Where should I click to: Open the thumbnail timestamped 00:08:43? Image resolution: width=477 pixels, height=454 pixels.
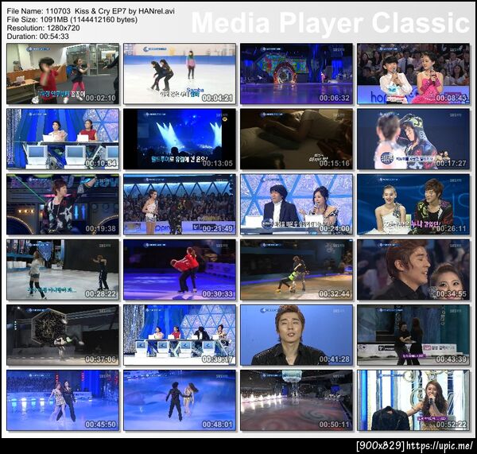pos(413,74)
